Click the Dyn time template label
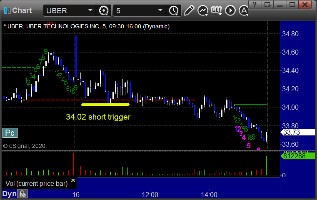The width and height of the screenshot is (317, 200). 9,194
